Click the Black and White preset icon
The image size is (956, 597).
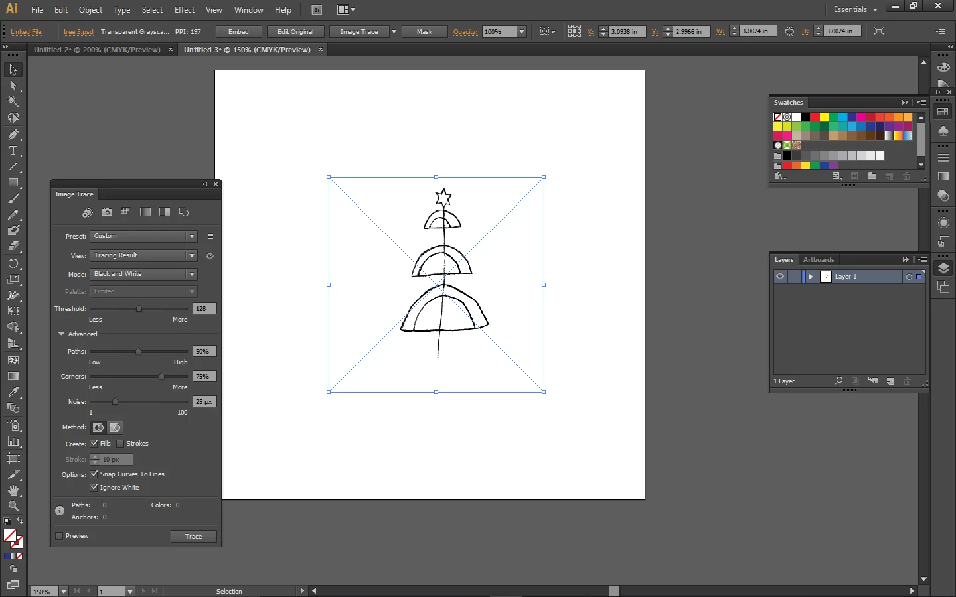[x=165, y=212]
